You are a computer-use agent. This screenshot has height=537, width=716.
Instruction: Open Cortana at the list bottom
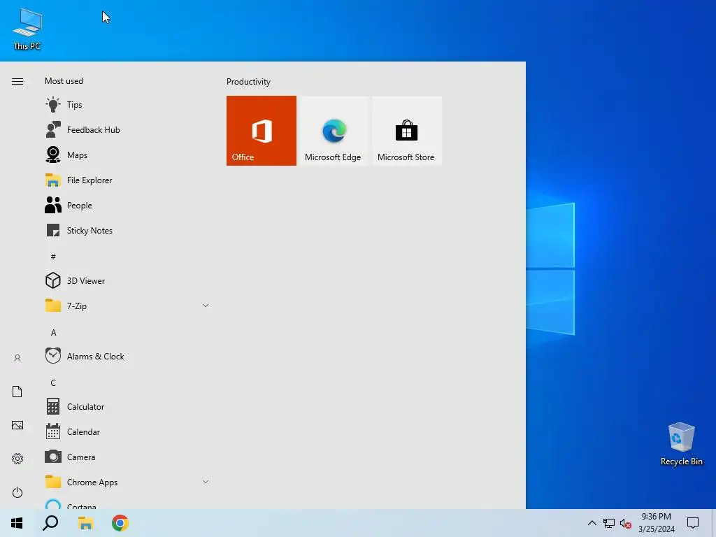[127, 503]
